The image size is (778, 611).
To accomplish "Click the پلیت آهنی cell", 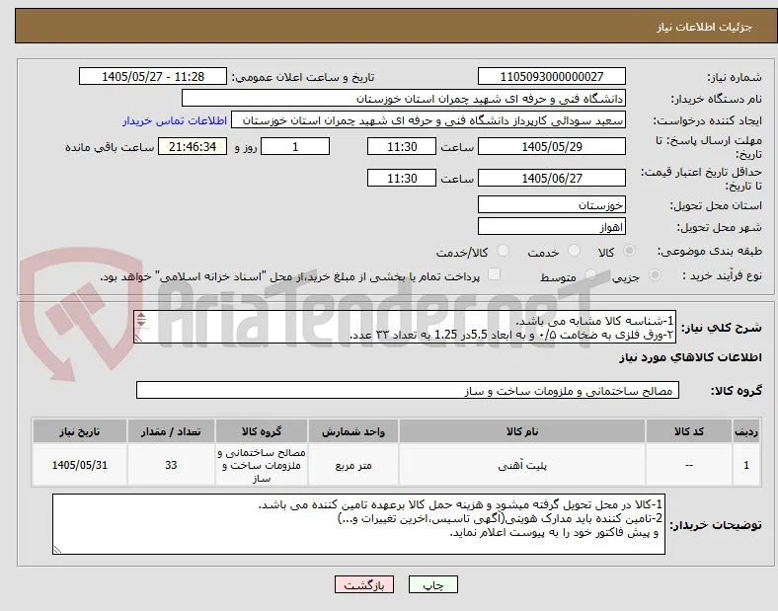I will tap(522, 465).
